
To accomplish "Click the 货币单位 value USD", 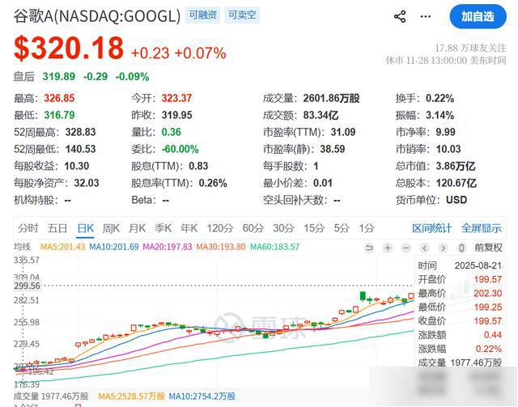I will (x=456, y=200).
